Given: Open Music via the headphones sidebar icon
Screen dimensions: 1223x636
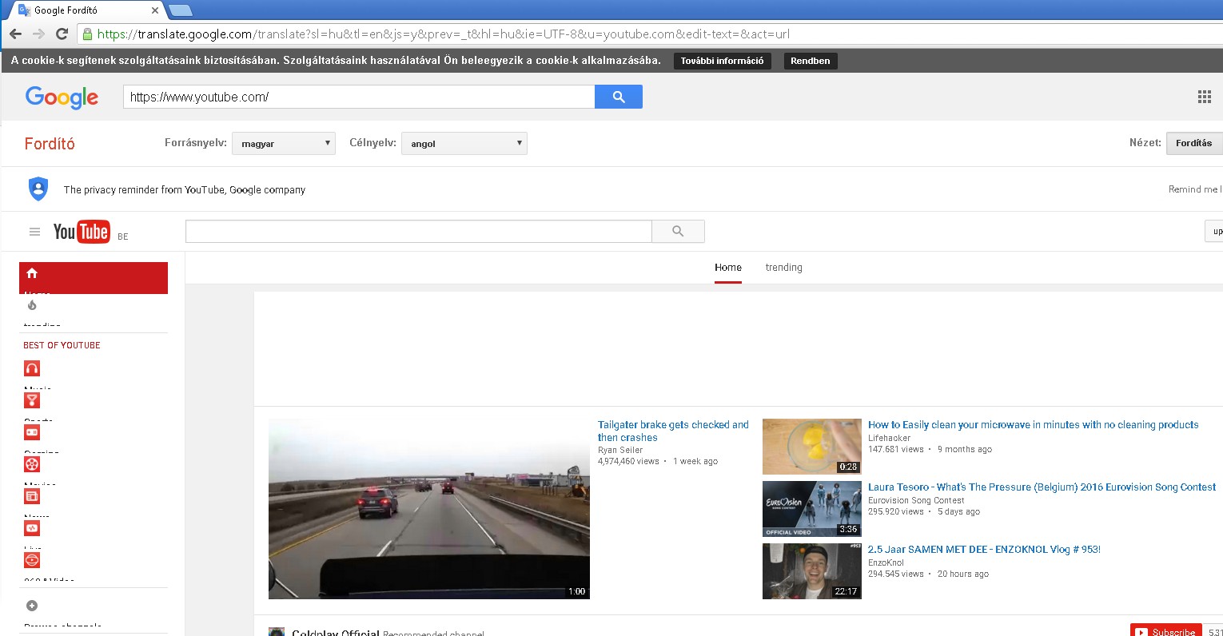Looking at the screenshot, I should click(x=32, y=368).
